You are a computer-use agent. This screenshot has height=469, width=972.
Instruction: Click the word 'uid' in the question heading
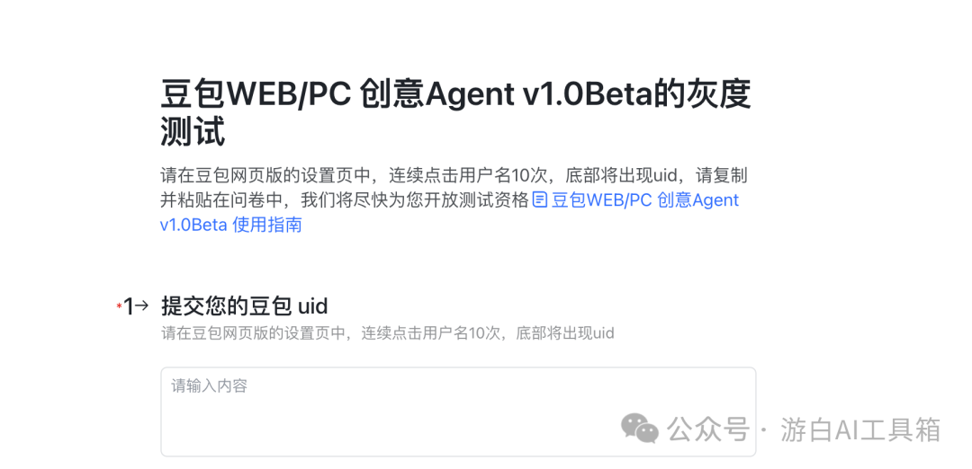tap(313, 305)
